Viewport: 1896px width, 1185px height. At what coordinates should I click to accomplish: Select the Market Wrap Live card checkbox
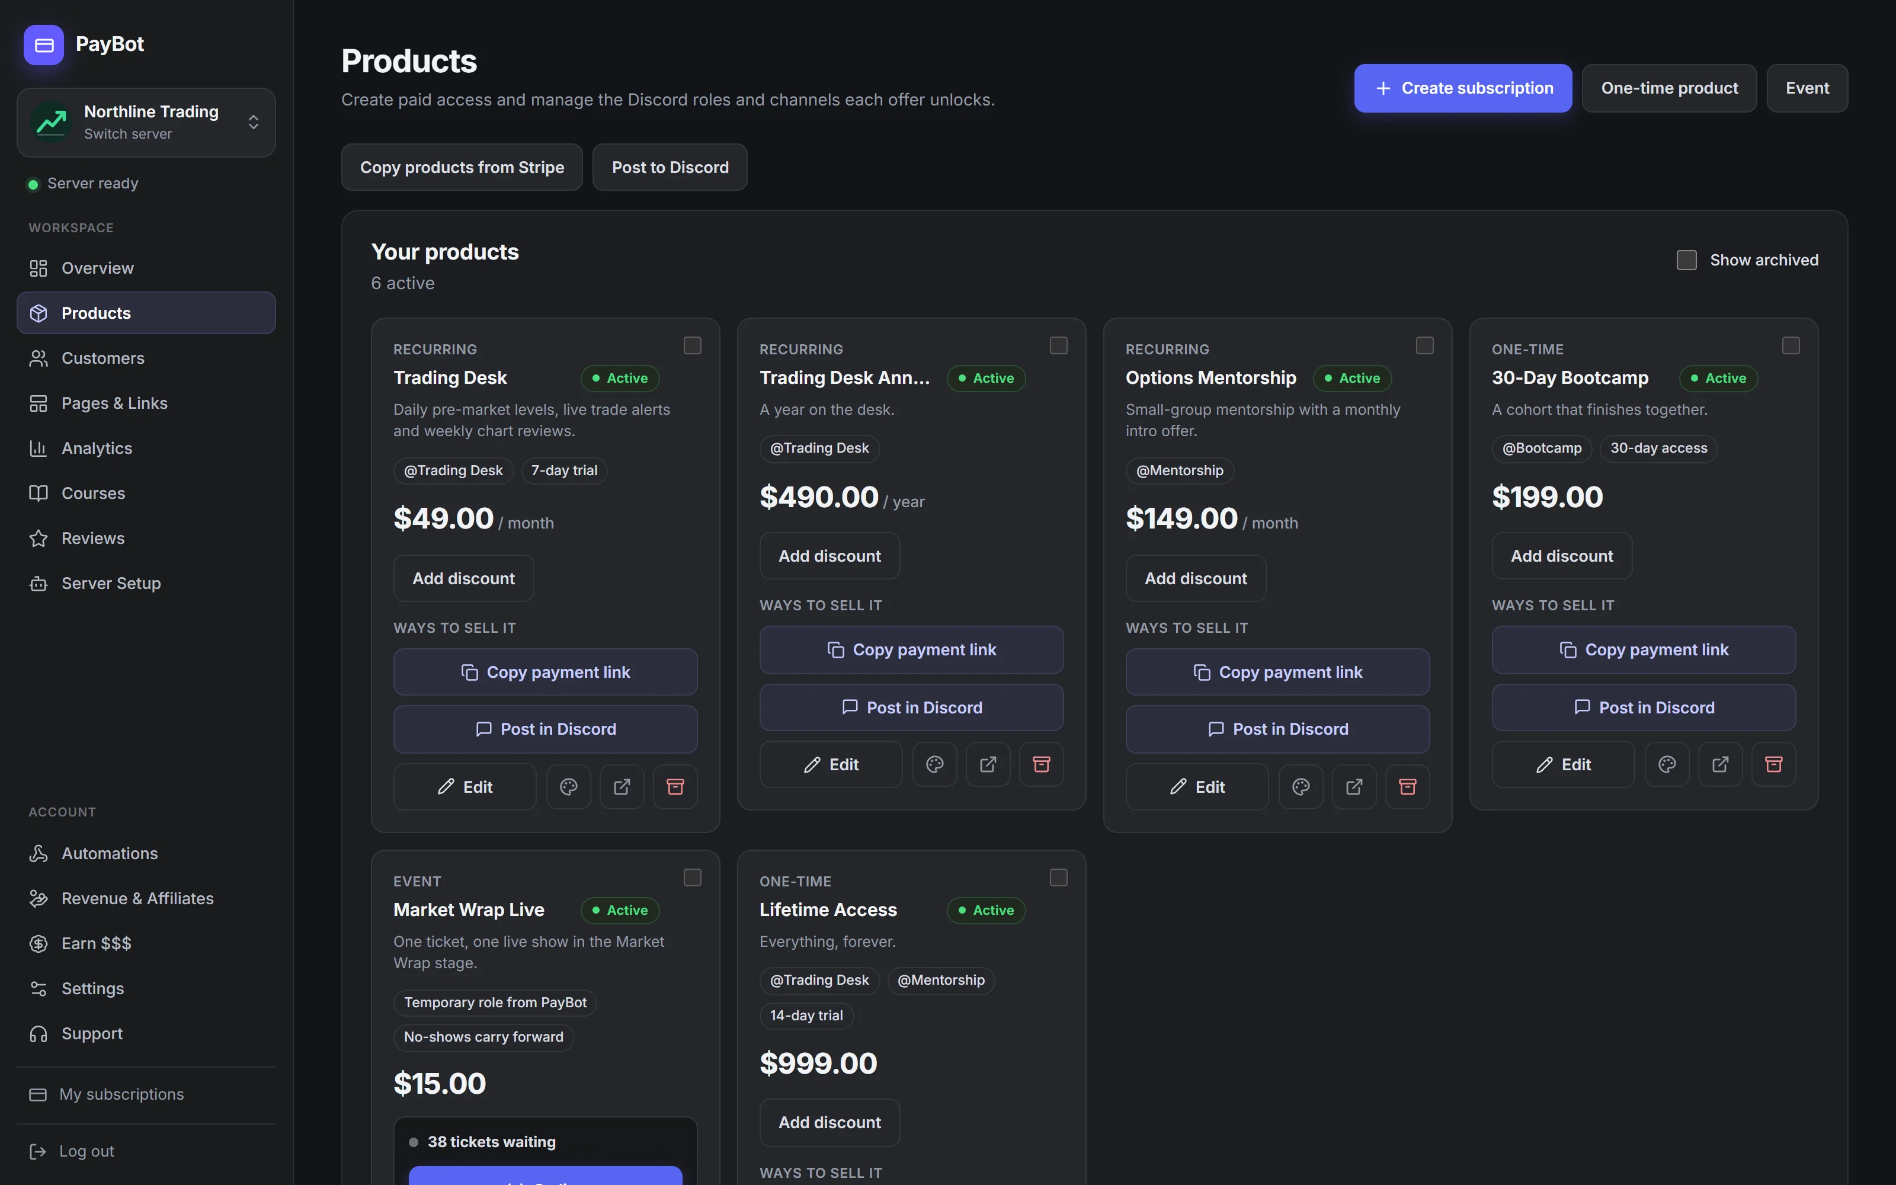[x=693, y=877]
